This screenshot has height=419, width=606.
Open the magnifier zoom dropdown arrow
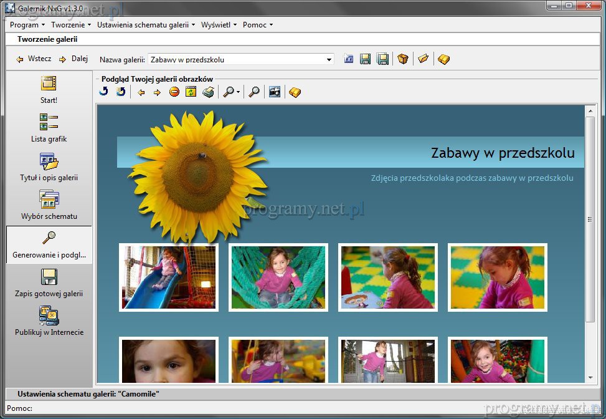click(238, 93)
